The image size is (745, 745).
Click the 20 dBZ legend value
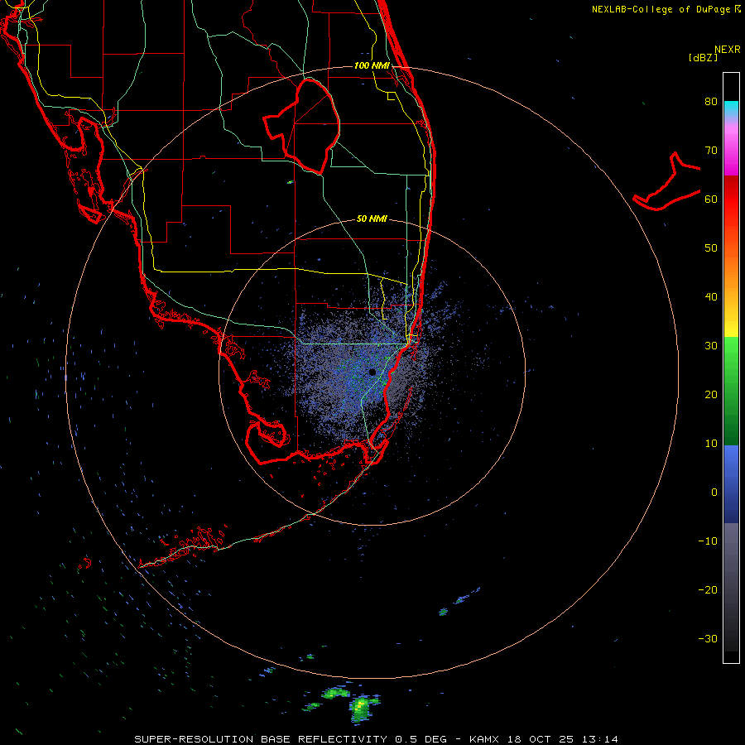tap(711, 394)
